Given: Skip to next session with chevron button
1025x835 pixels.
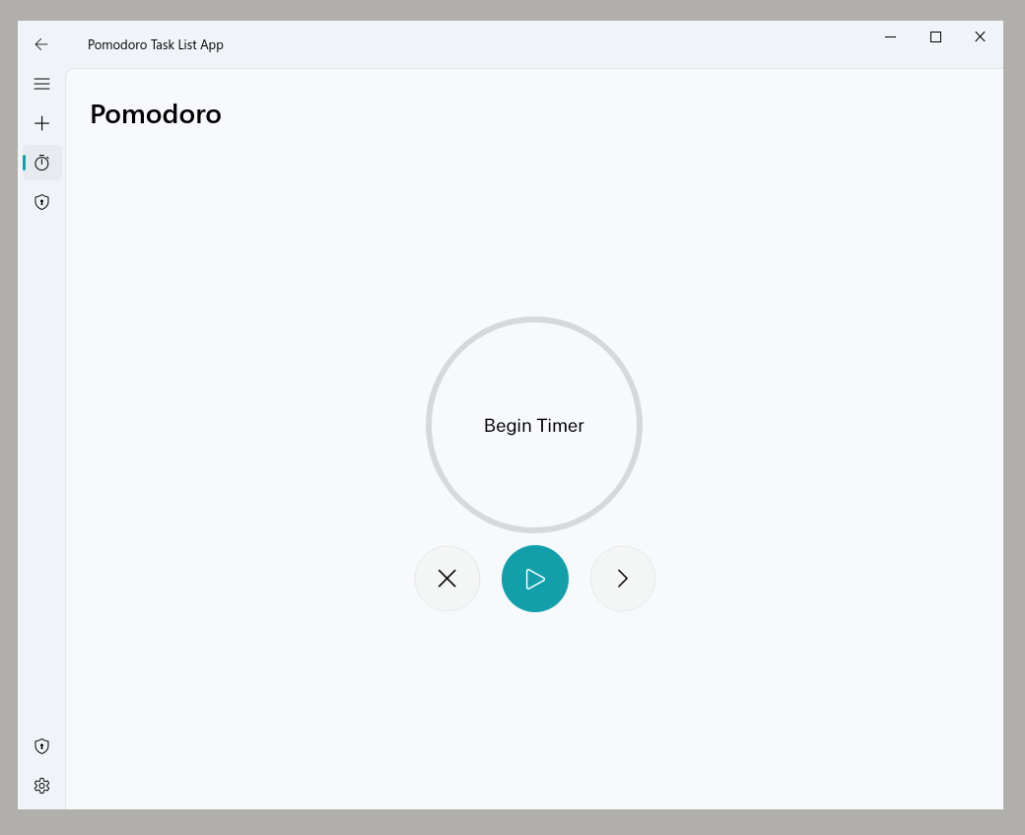Looking at the screenshot, I should click(x=622, y=579).
